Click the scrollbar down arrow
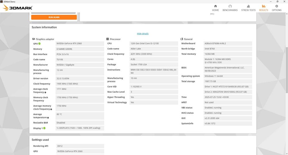288x155 pixels. pos(287,153)
